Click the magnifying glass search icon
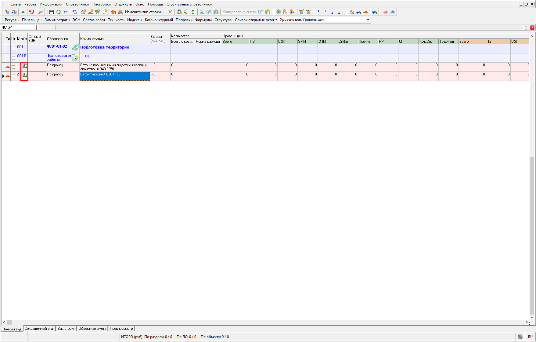536x342 pixels. [40, 12]
